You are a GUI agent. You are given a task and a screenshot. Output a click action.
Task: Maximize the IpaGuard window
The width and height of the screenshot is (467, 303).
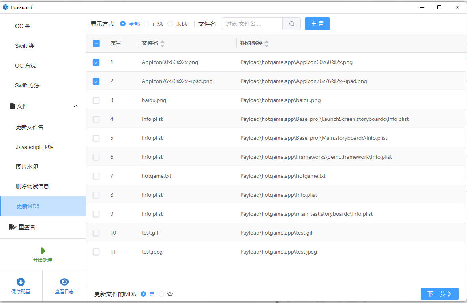click(439, 7)
